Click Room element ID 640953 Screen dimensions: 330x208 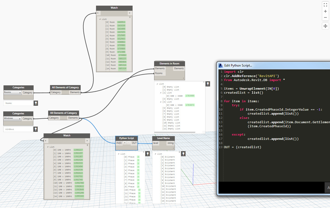click(x=121, y=22)
